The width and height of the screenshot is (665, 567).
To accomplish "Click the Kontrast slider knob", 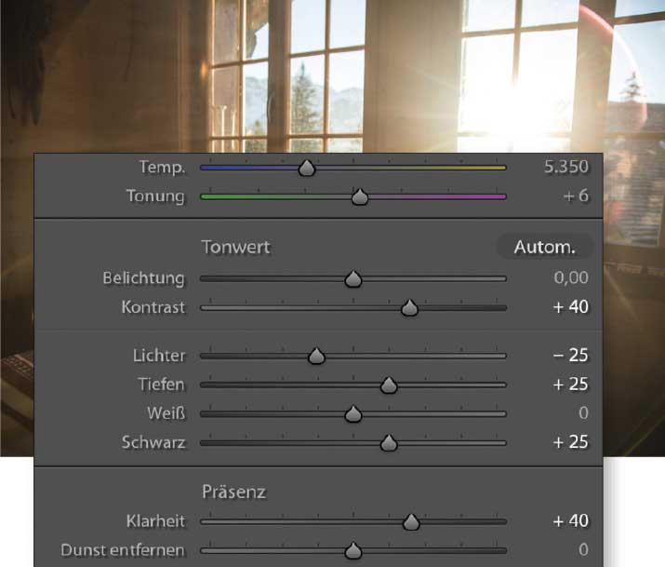I will coord(409,308).
